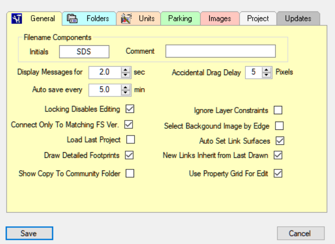Screen dimensions: 335x244
Task: Select the General tab label
Action: coord(43,19)
